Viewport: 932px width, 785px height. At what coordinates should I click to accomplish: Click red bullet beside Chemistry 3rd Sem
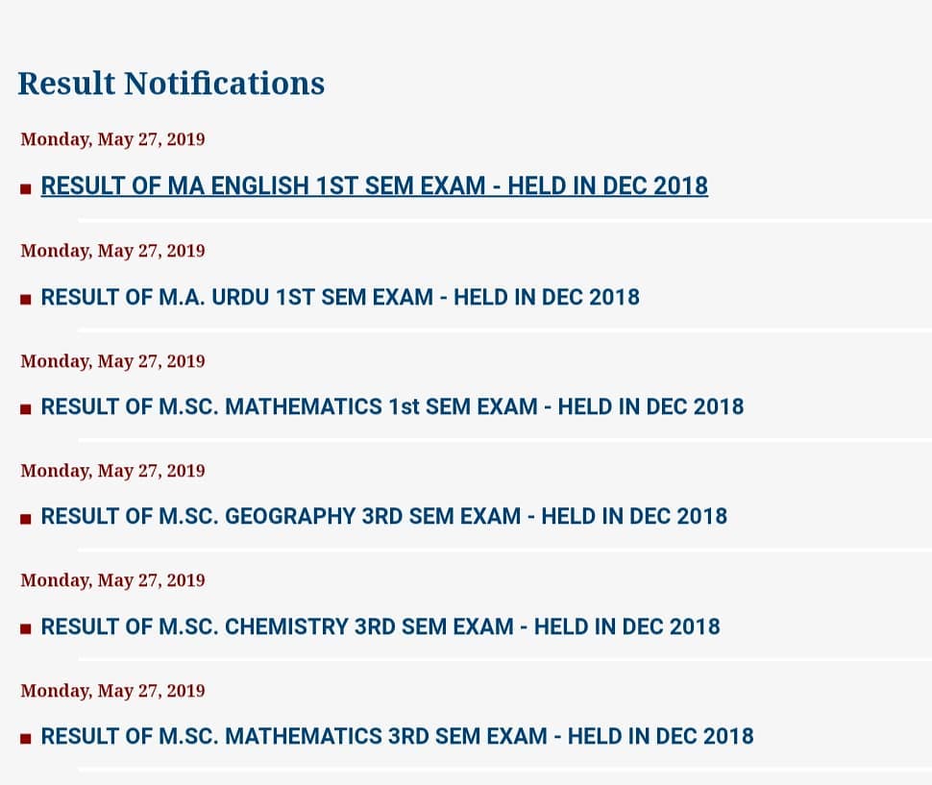[26, 629]
